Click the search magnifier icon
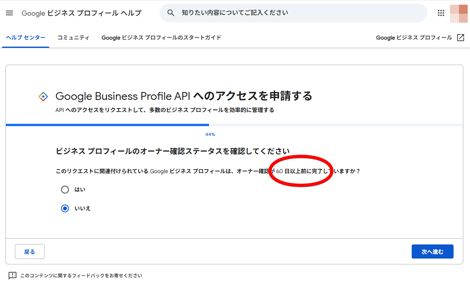This screenshot has width=470, height=284. tap(171, 13)
